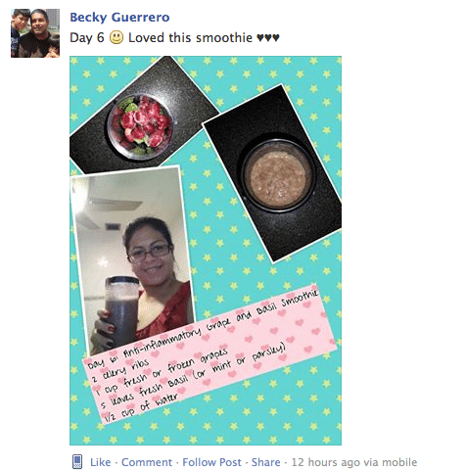The image size is (465, 470).
Task: Click the Day 6 text in post caption
Action: (x=87, y=38)
